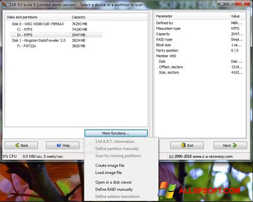253x202 pixels.
Task: Click the www.z-a-recovery.com copyright text
Action: [201, 156]
